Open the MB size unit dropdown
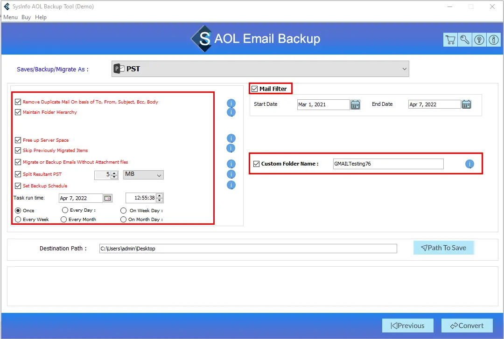Image resolution: width=504 pixels, height=339 pixels. 159,175
